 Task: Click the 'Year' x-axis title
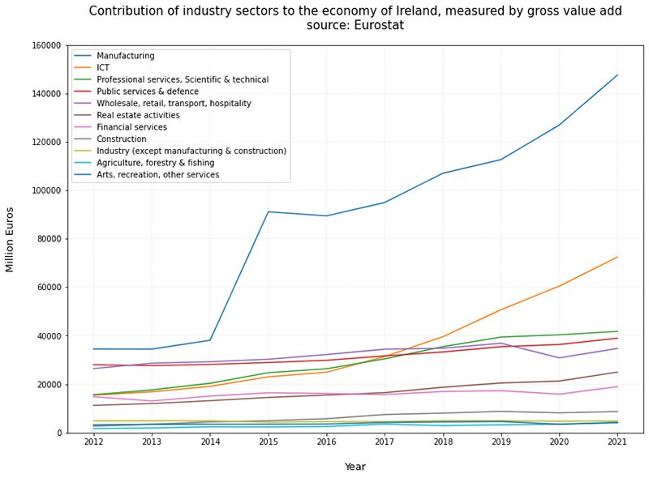coord(355,467)
